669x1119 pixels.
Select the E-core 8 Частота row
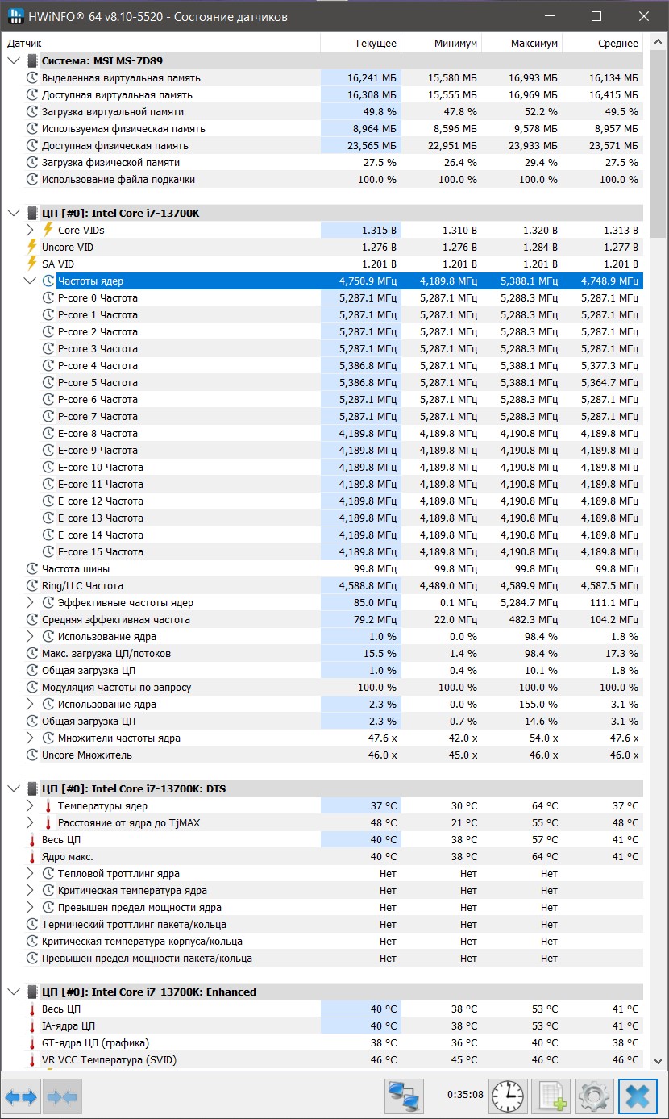click(x=322, y=433)
